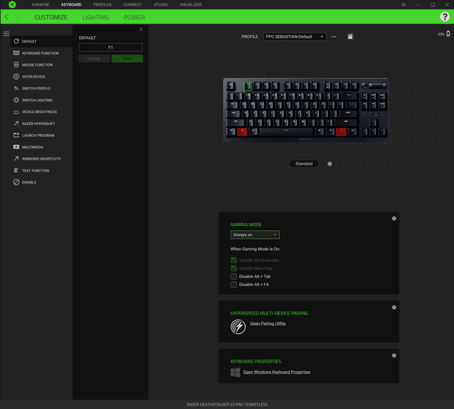Switch to the Synapse tab
454x409 pixels.
pos(40,5)
